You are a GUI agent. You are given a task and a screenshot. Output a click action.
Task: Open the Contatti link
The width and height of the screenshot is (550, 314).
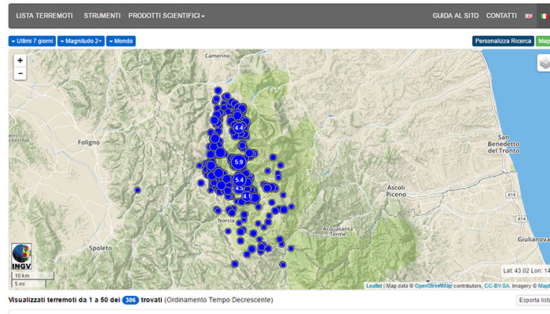pos(501,16)
